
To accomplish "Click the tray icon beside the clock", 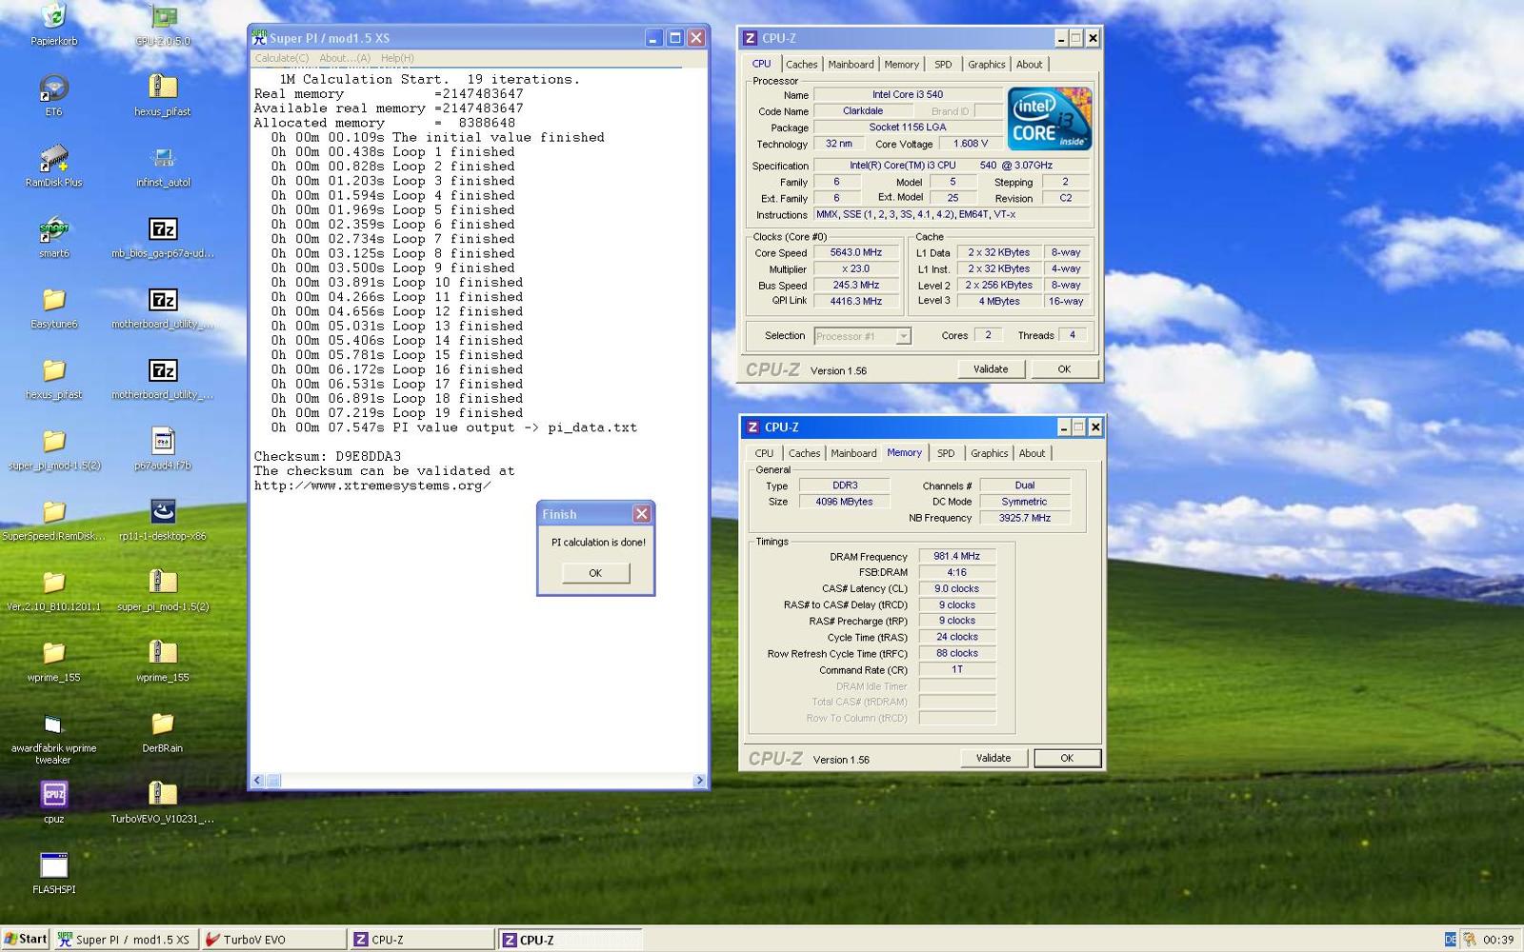I will pos(1470,940).
